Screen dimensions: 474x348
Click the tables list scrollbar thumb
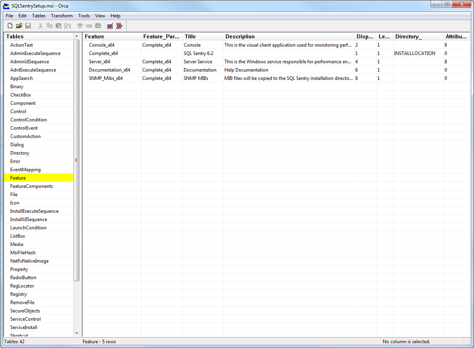(x=76, y=160)
